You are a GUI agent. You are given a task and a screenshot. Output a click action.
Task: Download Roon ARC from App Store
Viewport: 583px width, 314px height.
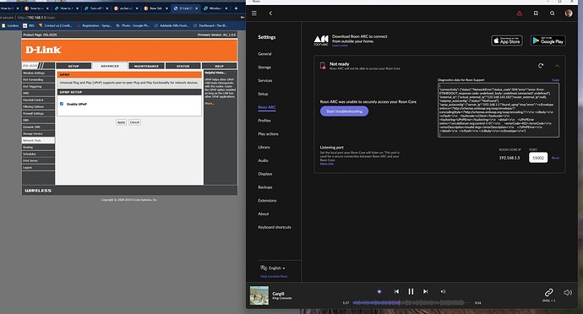click(x=507, y=41)
